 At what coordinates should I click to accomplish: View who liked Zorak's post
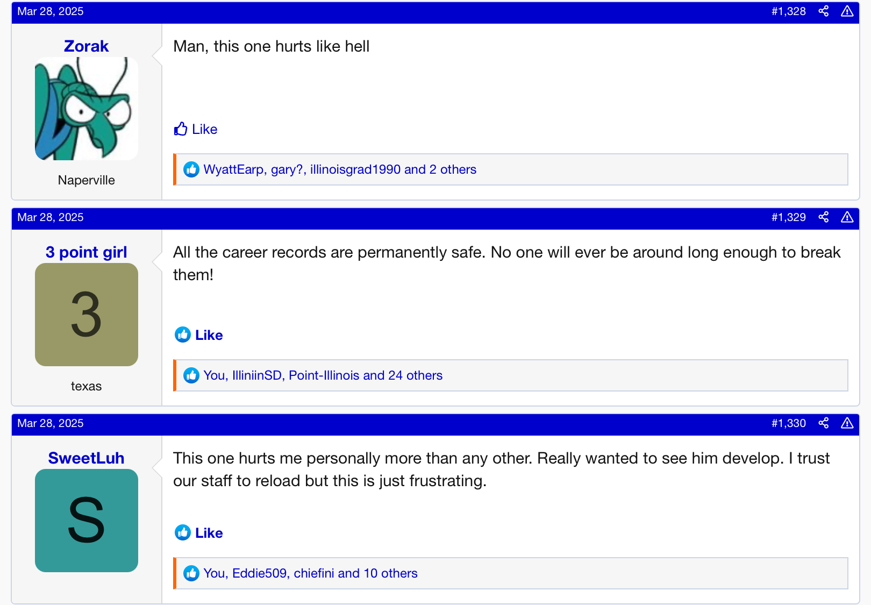point(340,170)
